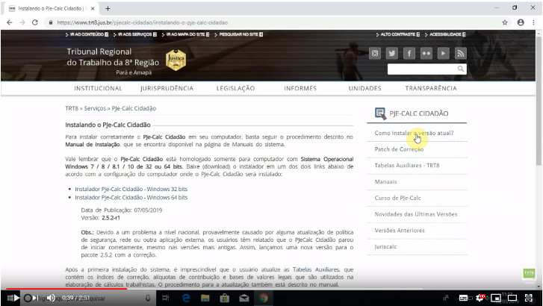Open the JURISPRUDÊNCIA menu
The height and width of the screenshot is (306, 543).
point(167,88)
